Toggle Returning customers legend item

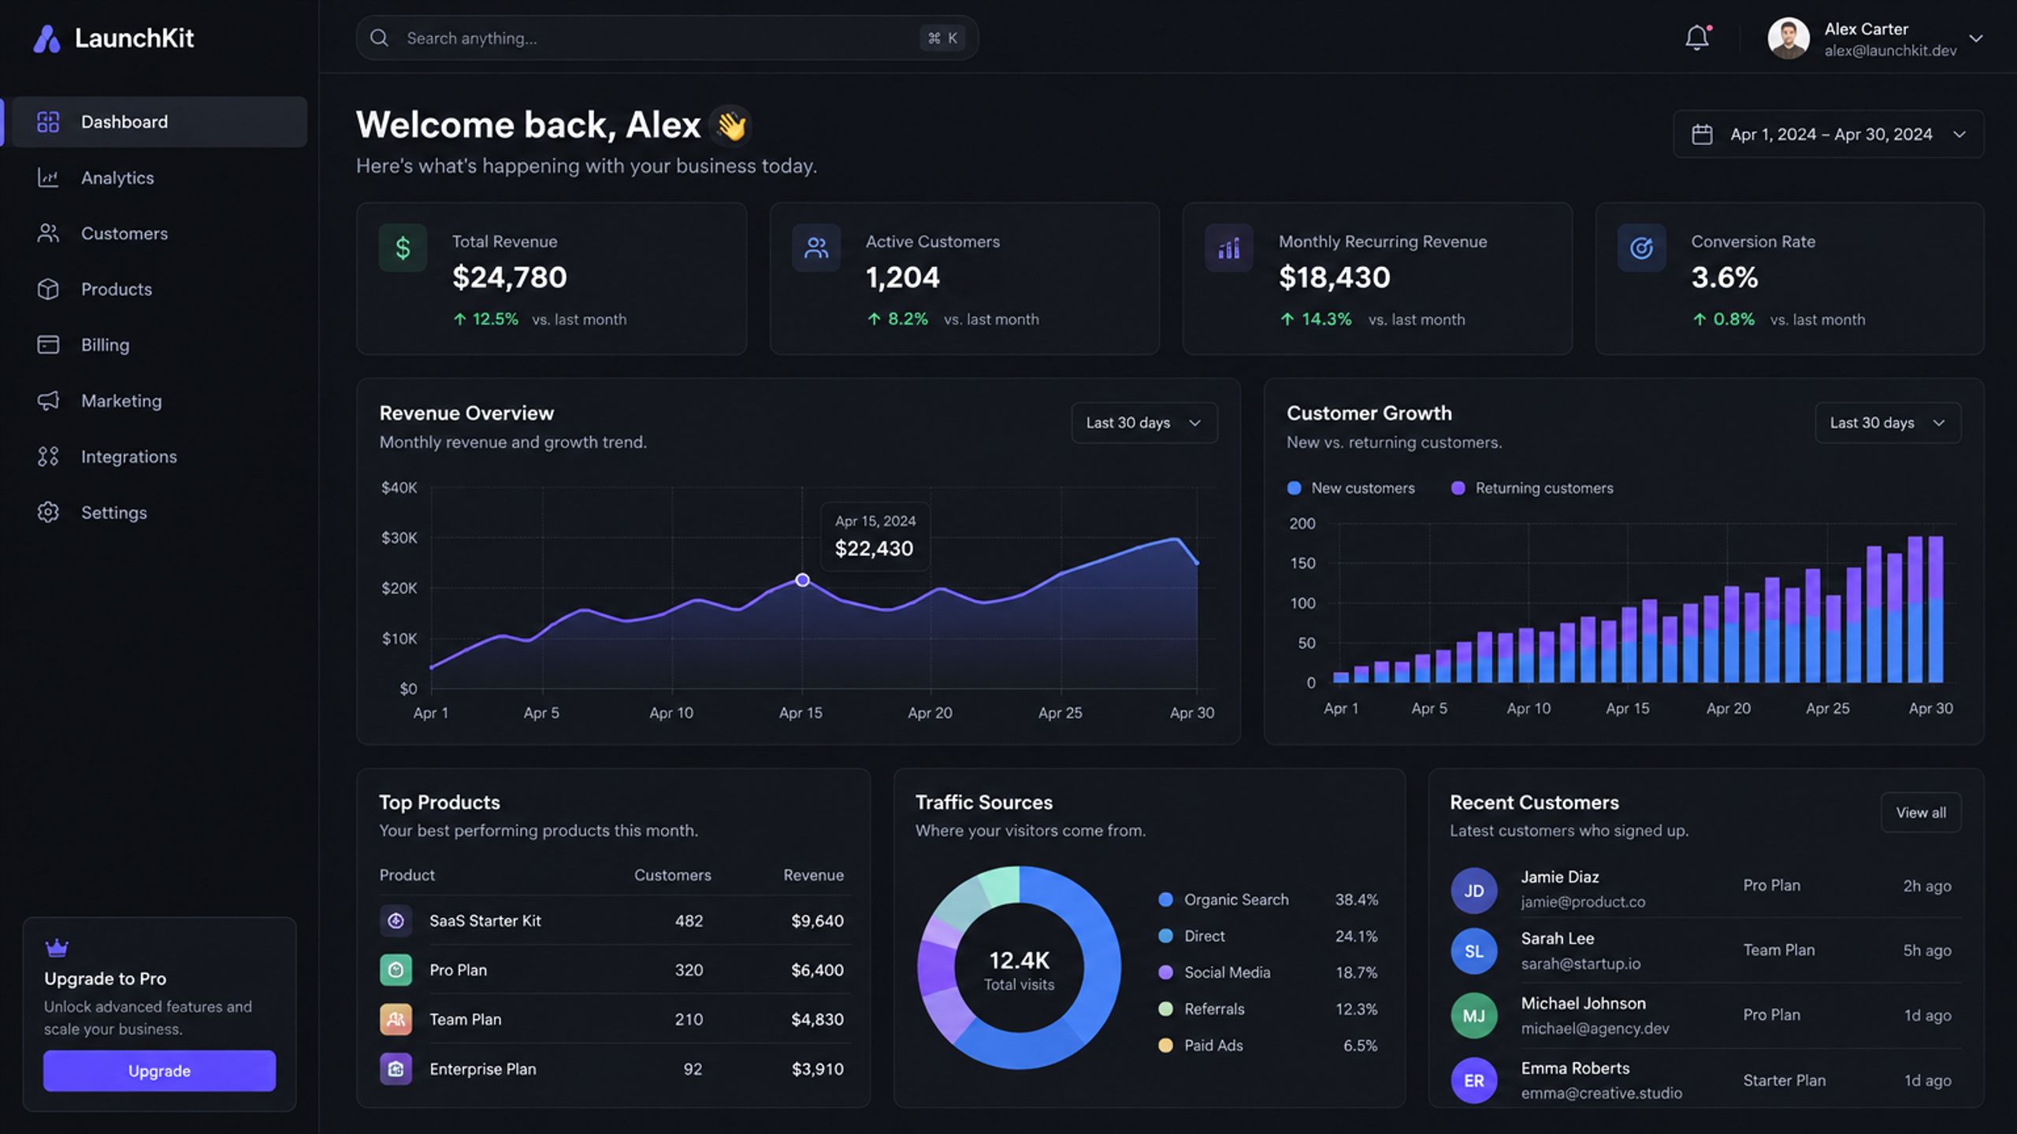tap(1532, 488)
